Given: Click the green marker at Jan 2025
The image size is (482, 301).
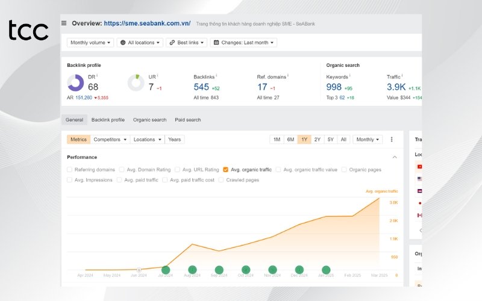Looking at the screenshot, I should 326,270.
